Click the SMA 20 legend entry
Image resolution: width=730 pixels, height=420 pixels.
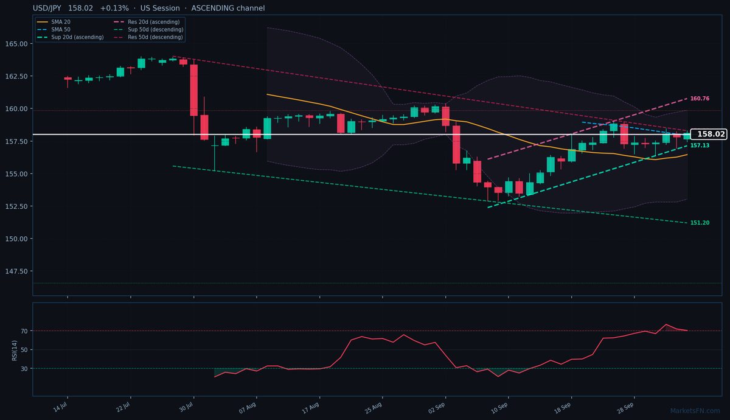click(x=53, y=22)
